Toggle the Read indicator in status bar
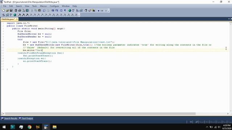 [x=202, y=122]
